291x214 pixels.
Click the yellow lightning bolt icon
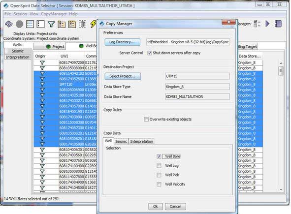[93, 24]
